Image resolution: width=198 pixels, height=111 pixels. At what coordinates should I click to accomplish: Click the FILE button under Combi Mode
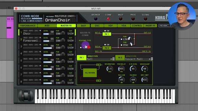[x=24, y=21]
